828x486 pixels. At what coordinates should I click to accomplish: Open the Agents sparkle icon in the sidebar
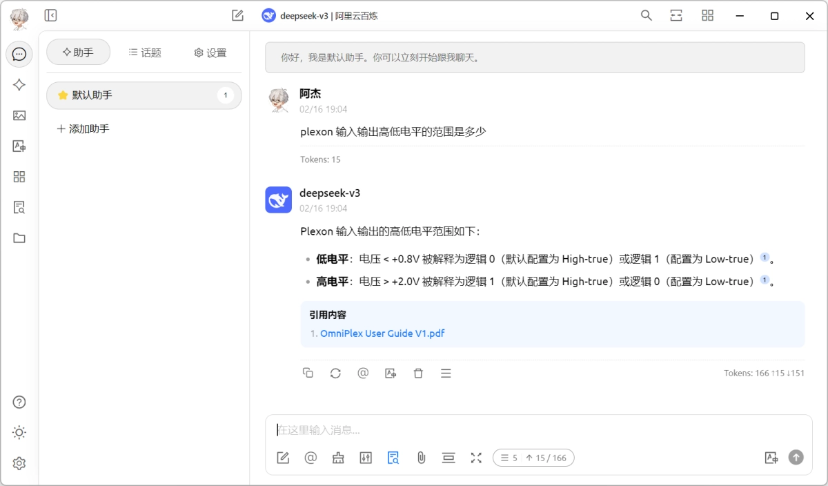pos(19,85)
